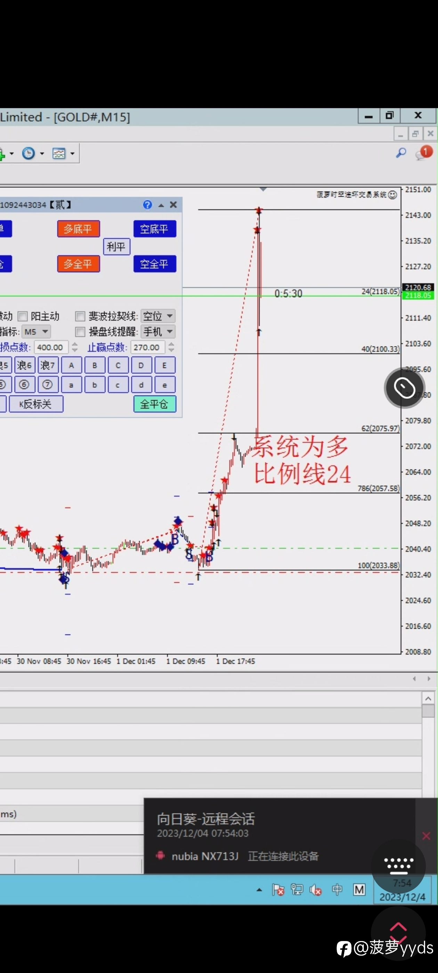Click the 2120.68 current price label
The image size is (438, 973).
(417, 287)
